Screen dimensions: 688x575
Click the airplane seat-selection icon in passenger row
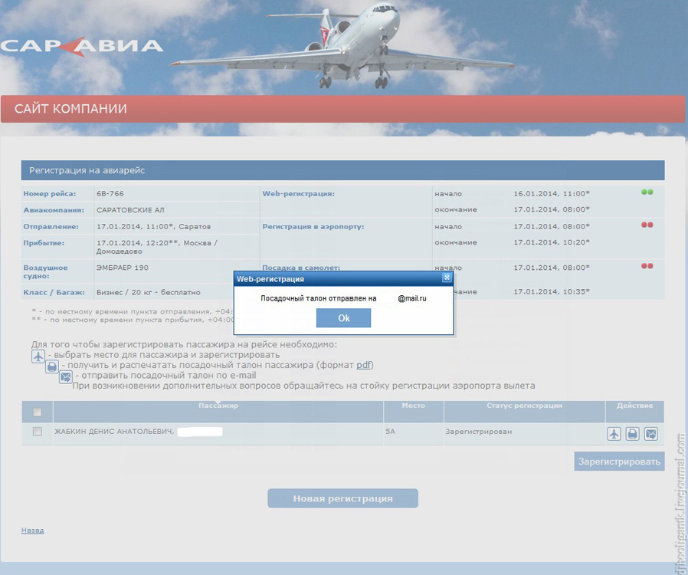(614, 434)
